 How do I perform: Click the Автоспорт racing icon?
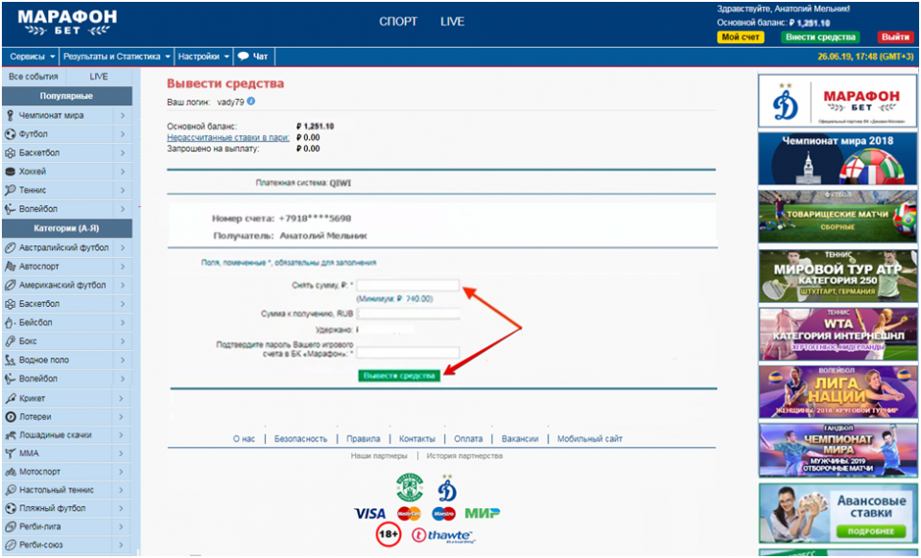(10, 267)
